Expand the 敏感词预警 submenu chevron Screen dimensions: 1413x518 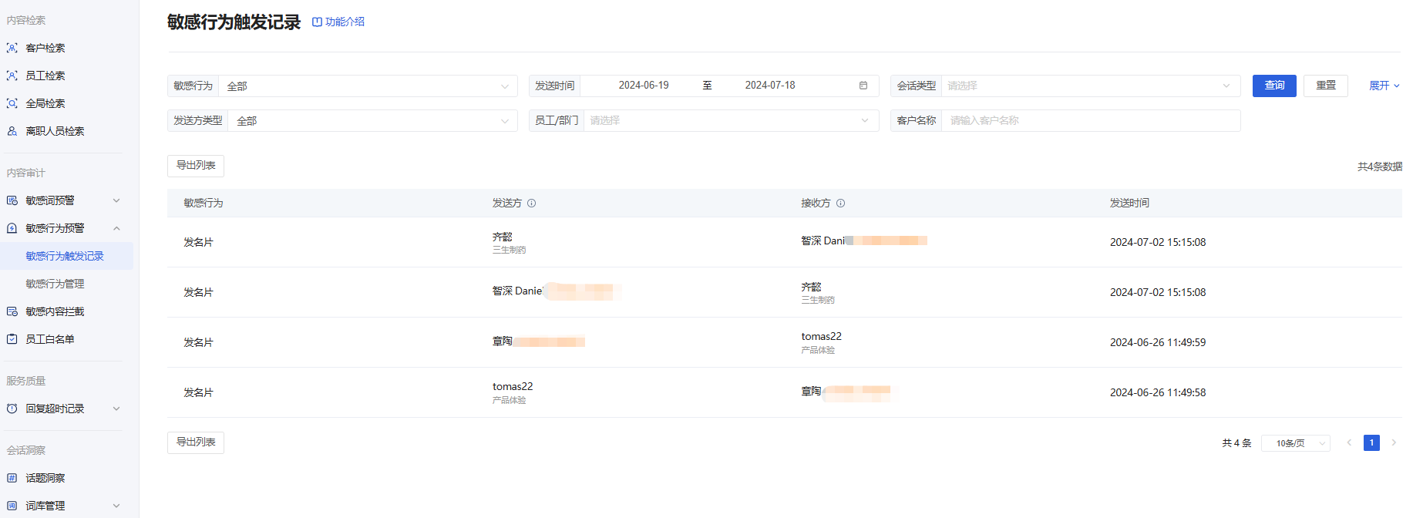(x=116, y=200)
